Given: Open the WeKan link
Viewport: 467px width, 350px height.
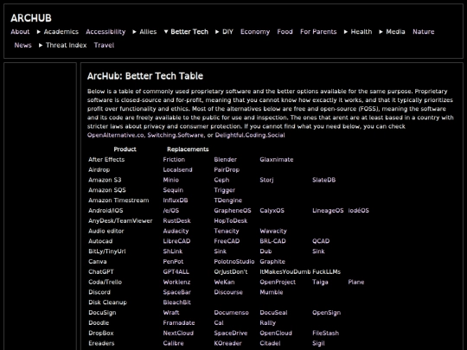Looking at the screenshot, I should [224, 282].
